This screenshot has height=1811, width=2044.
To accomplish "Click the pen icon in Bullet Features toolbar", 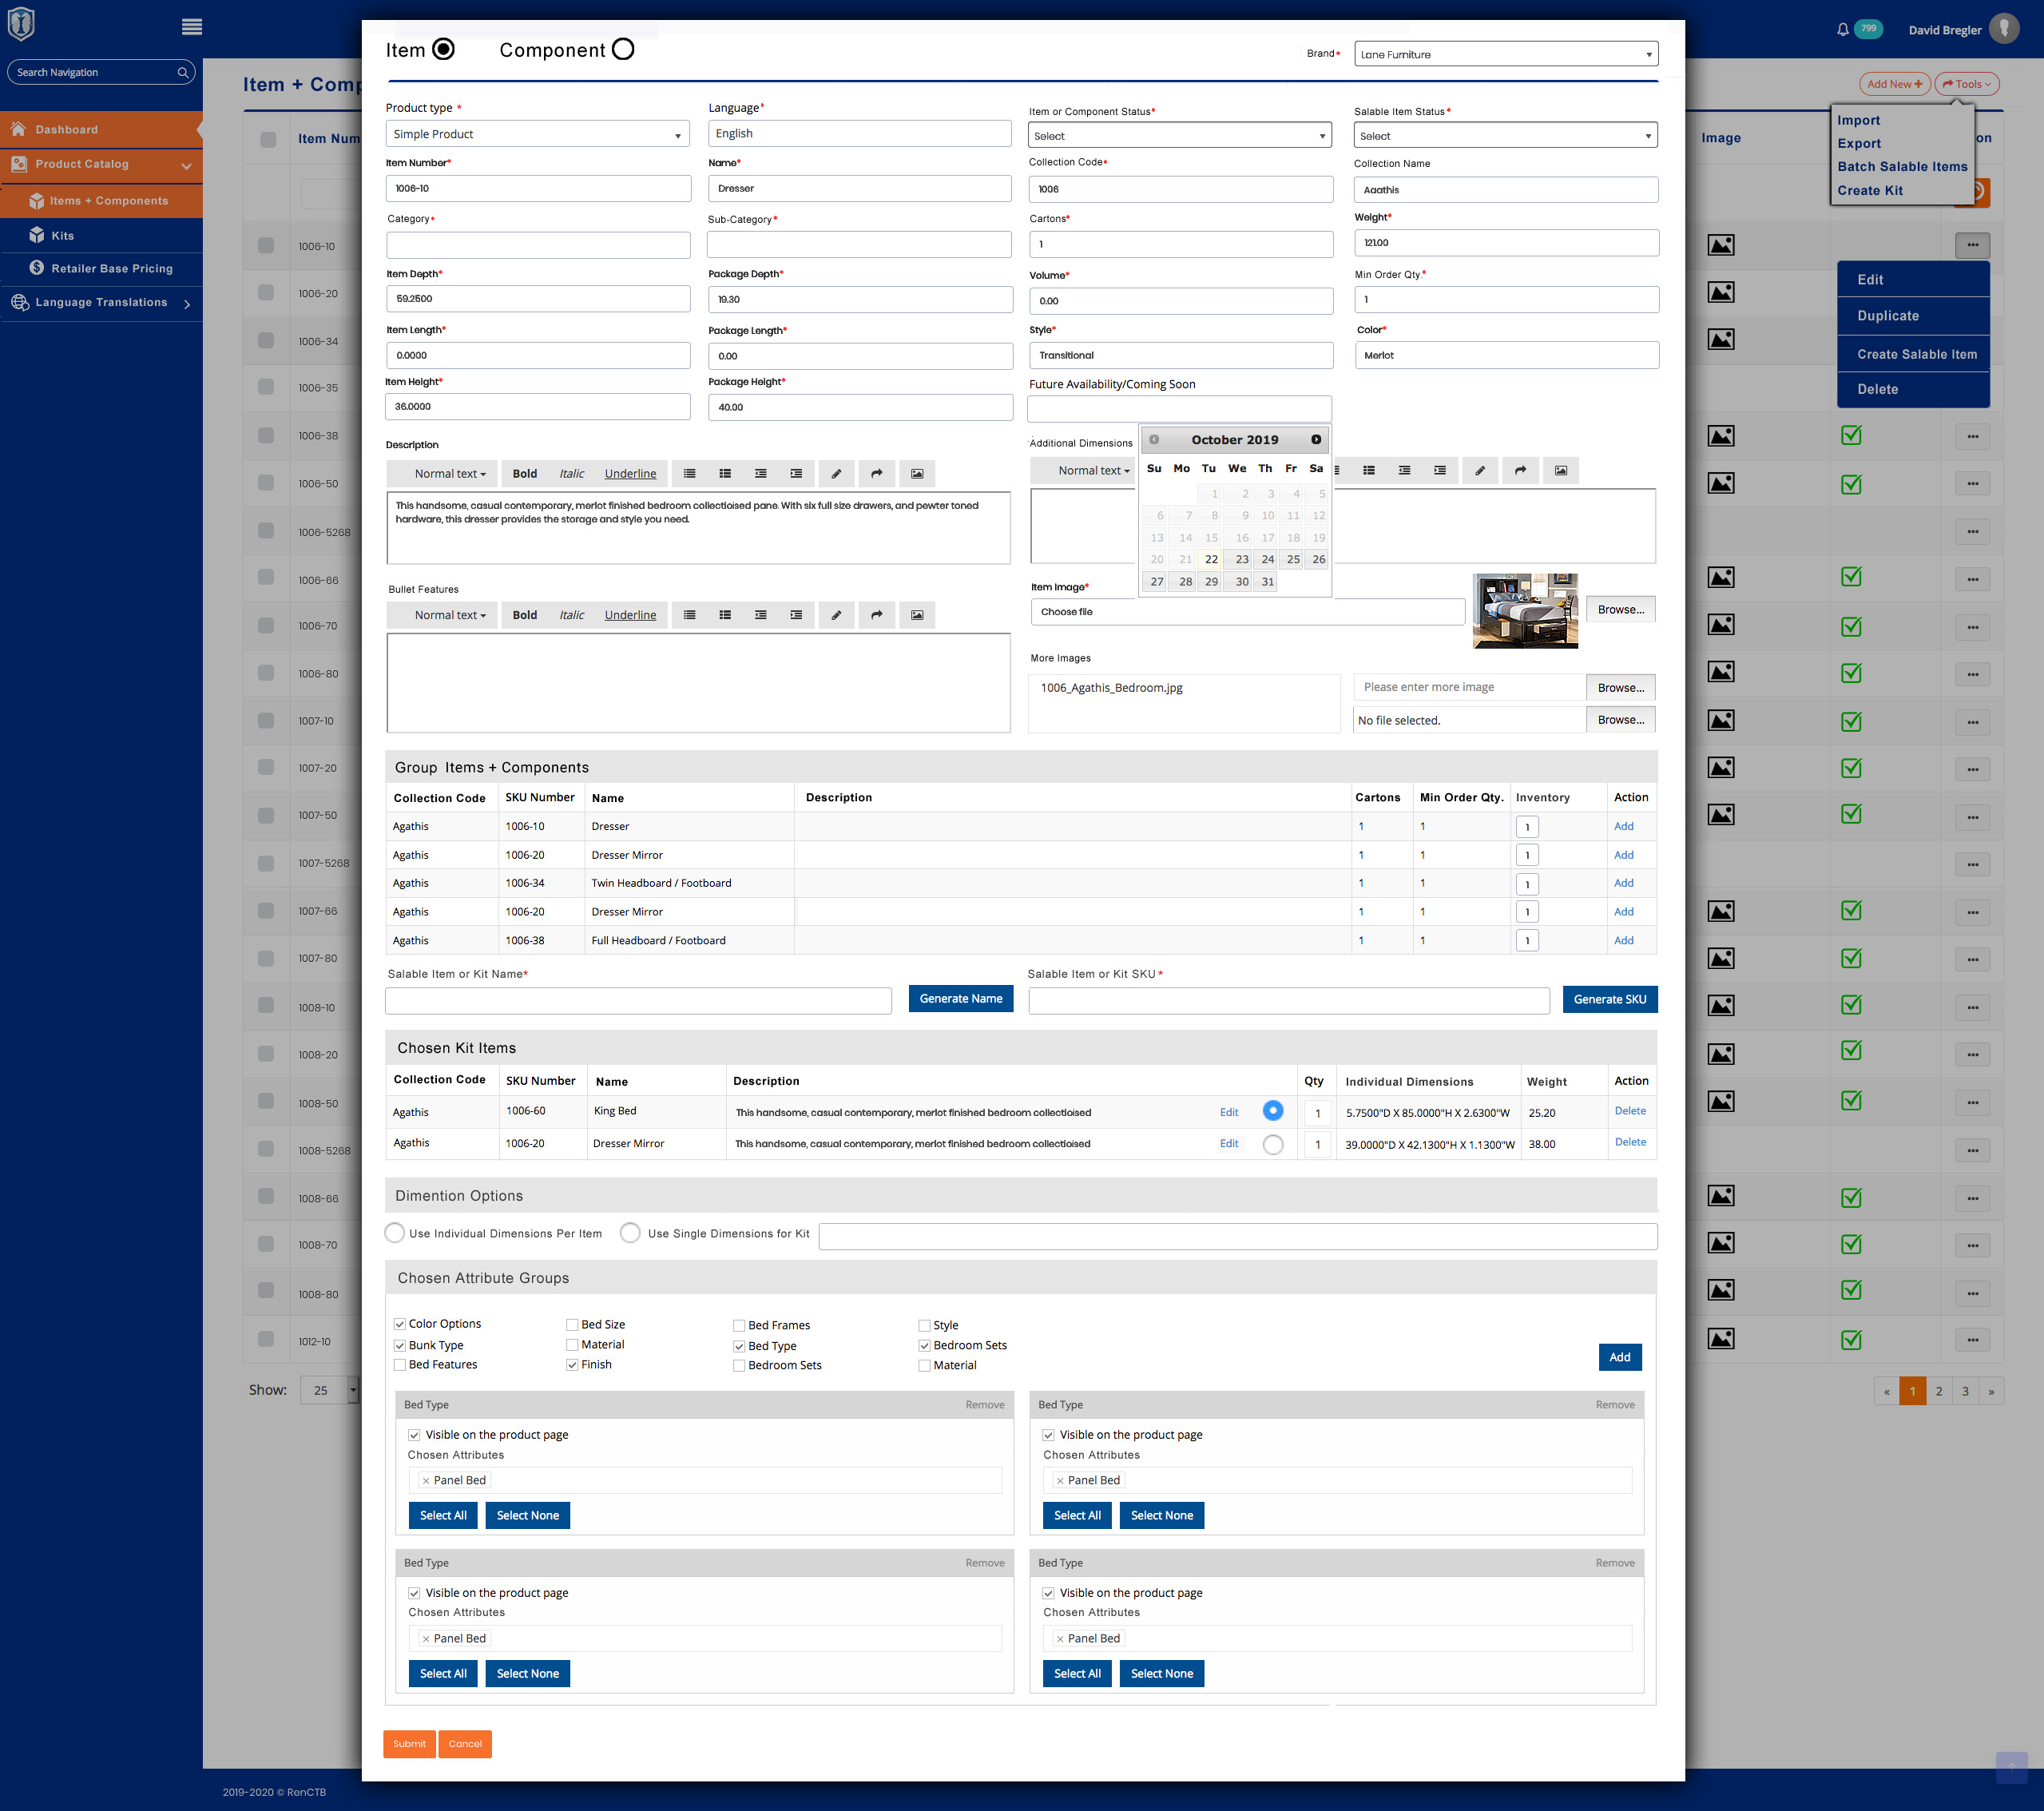I will click(836, 615).
